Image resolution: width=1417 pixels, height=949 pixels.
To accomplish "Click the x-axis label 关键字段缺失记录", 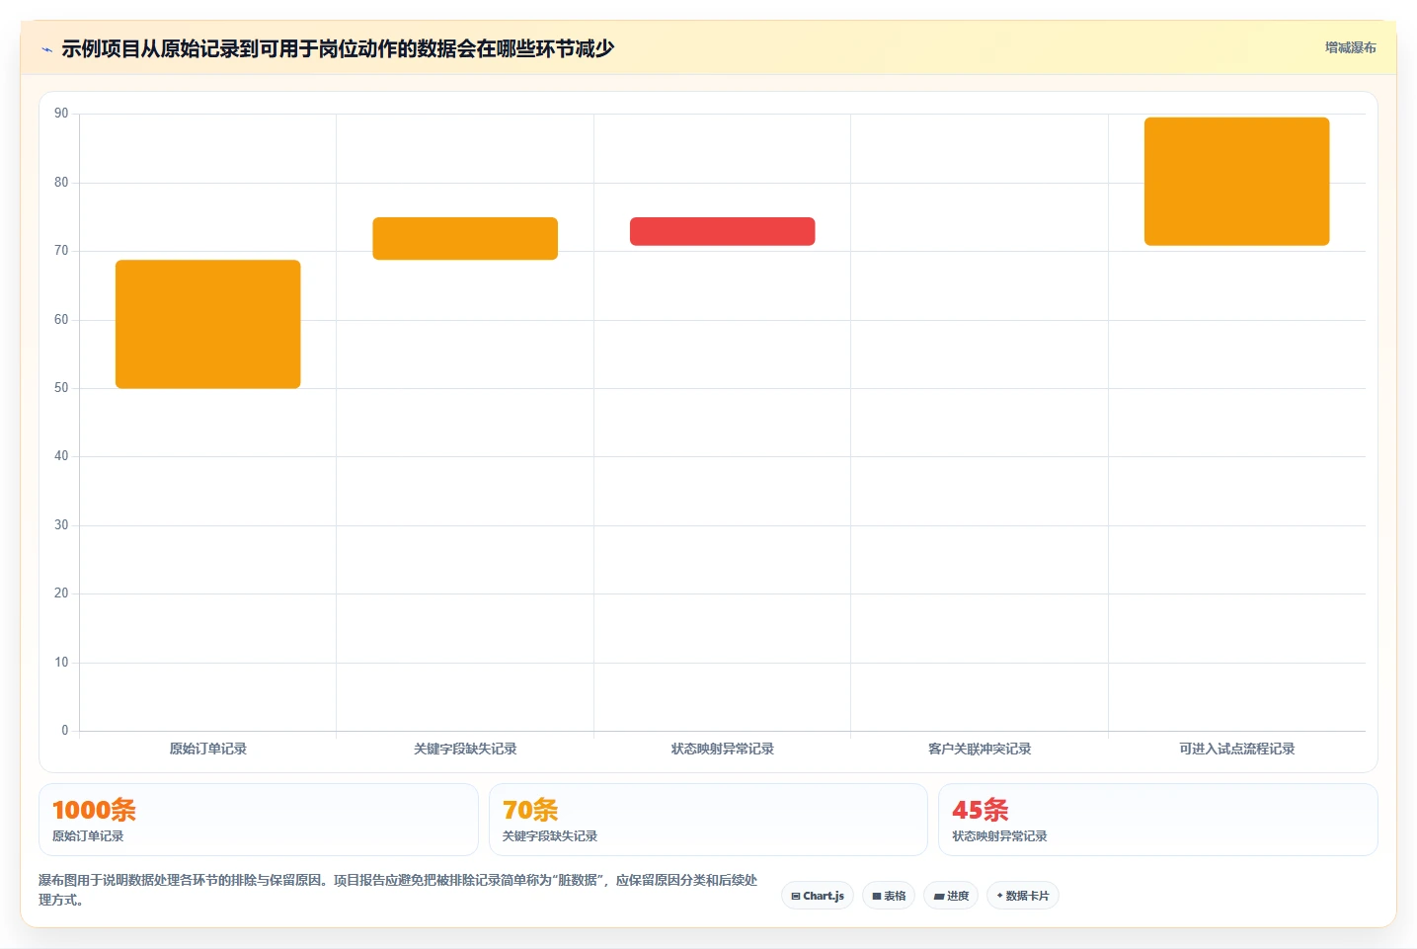I will tap(465, 749).
